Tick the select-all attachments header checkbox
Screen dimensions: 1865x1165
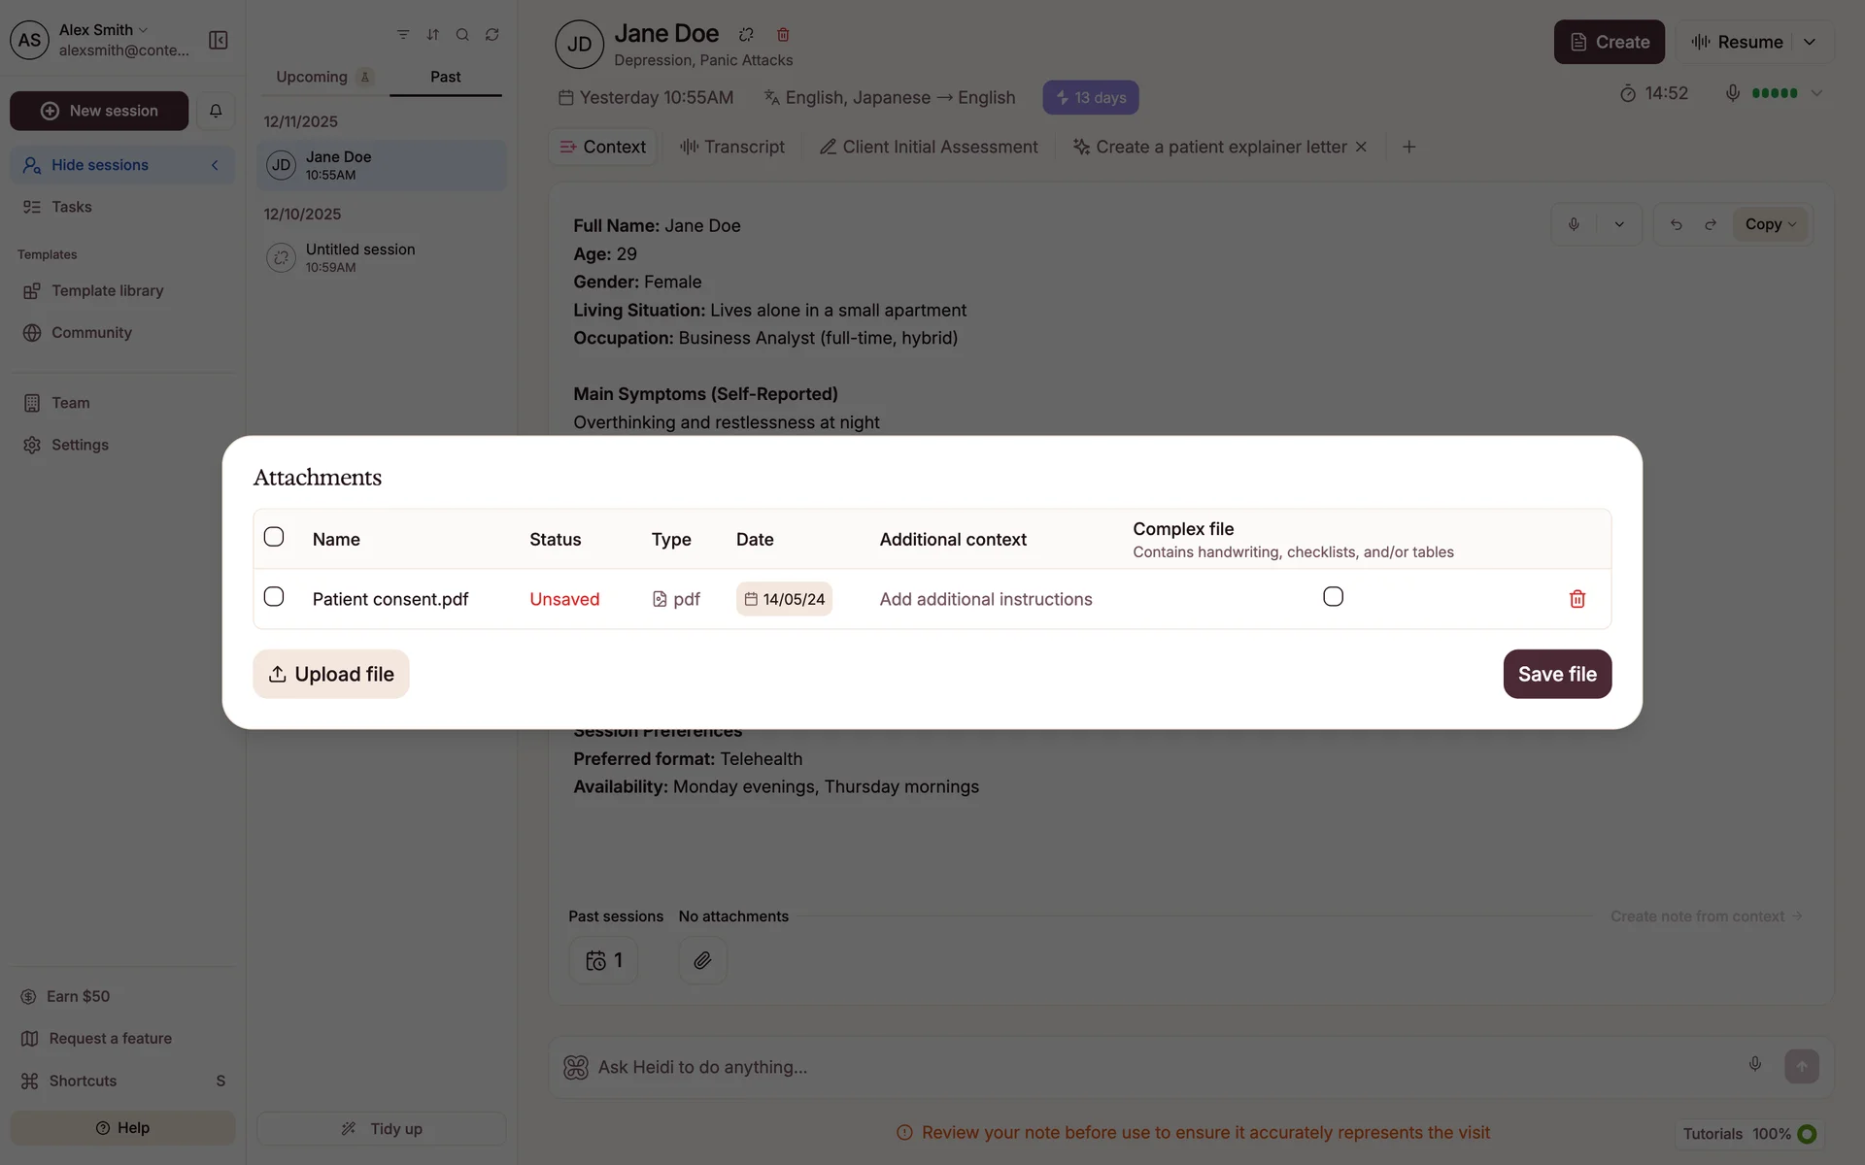click(274, 537)
